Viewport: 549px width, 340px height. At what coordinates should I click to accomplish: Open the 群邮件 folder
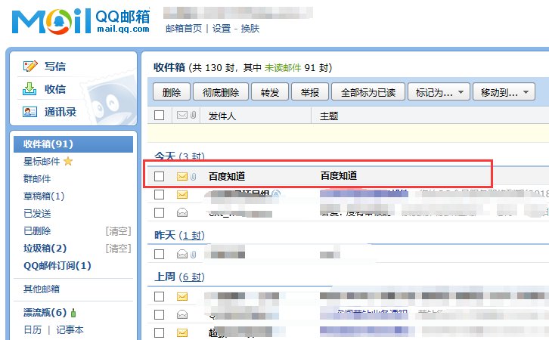click(x=37, y=179)
